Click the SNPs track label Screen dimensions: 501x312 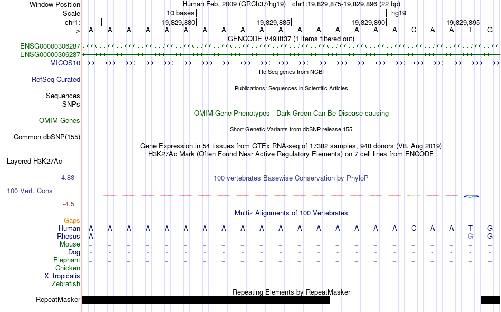point(71,104)
